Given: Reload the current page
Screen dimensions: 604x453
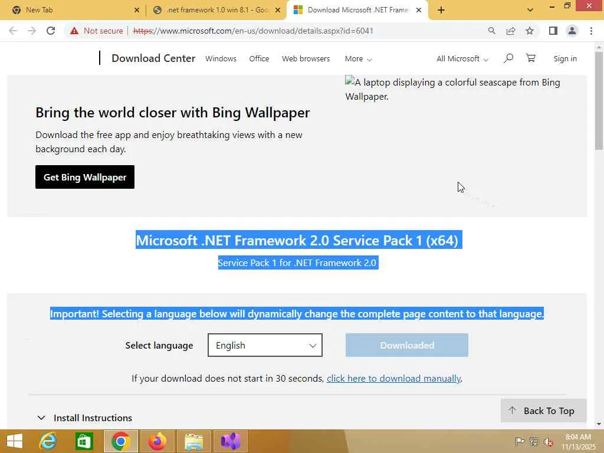Looking at the screenshot, I should 51,31.
